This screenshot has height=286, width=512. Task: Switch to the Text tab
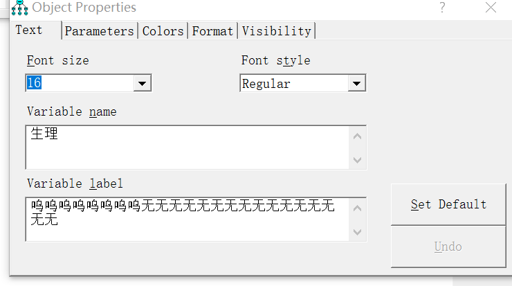click(29, 30)
